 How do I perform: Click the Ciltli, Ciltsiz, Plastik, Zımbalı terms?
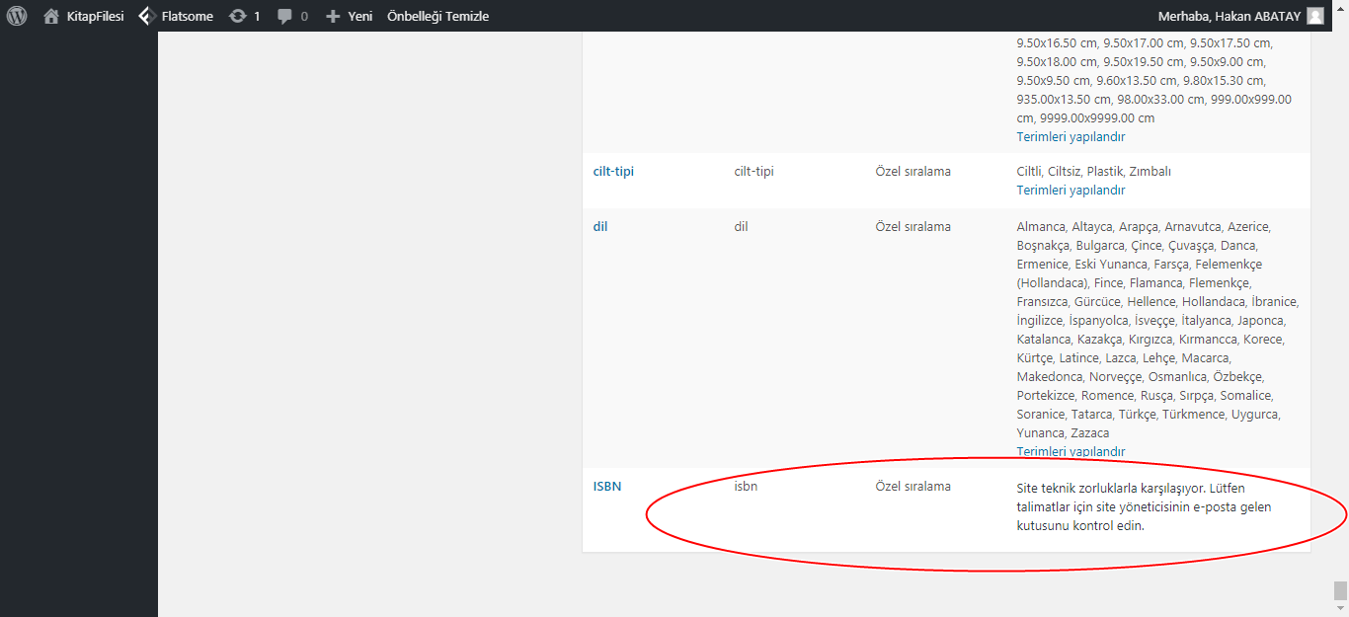pos(1093,171)
